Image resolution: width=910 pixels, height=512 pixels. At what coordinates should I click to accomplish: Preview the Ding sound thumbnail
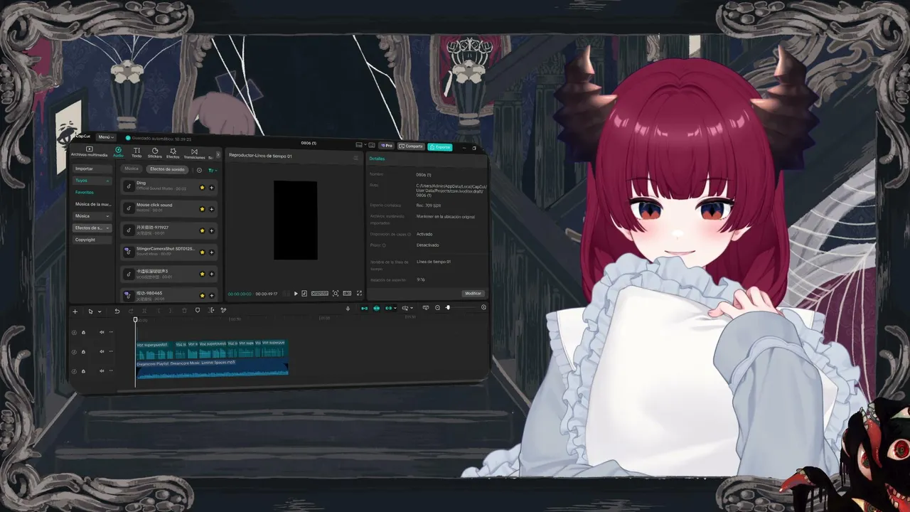pos(128,186)
